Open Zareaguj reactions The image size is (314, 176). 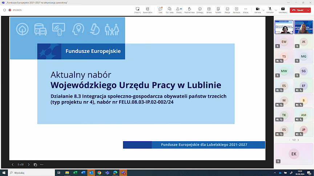(200, 10)
